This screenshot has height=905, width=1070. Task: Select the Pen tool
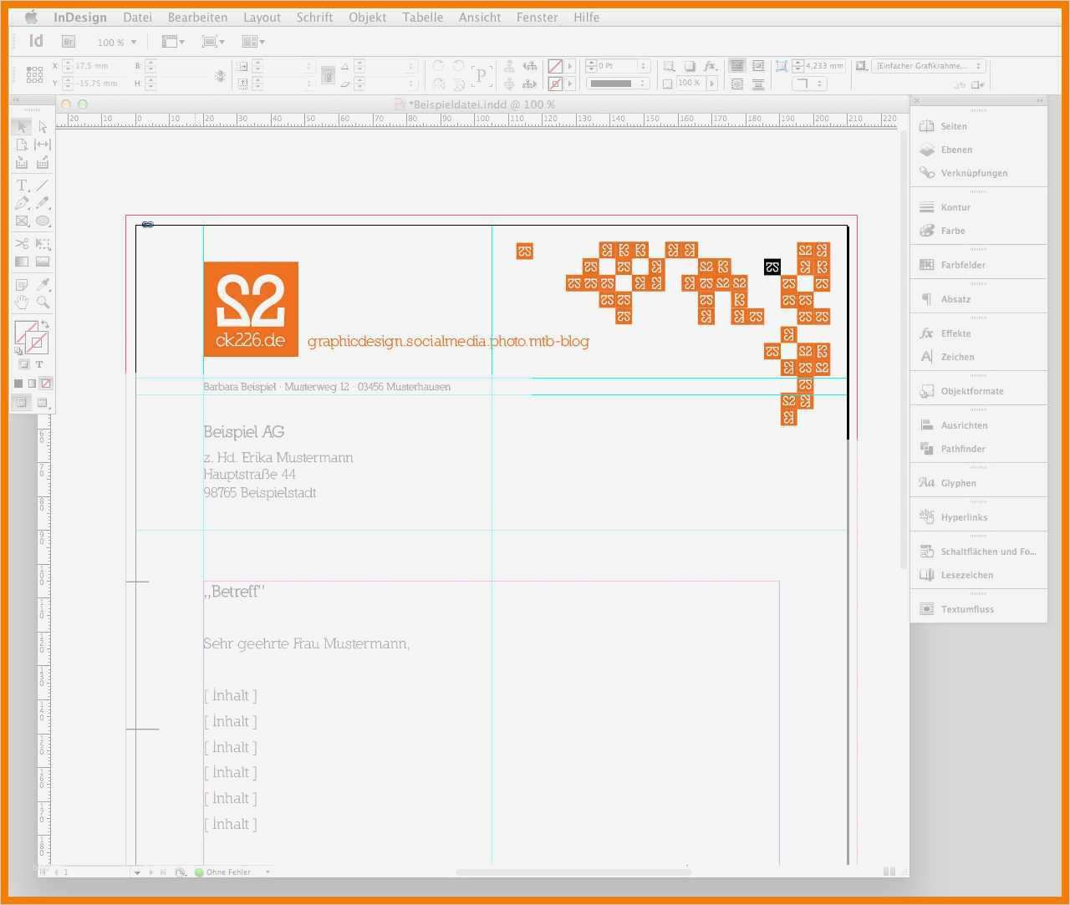click(x=21, y=203)
